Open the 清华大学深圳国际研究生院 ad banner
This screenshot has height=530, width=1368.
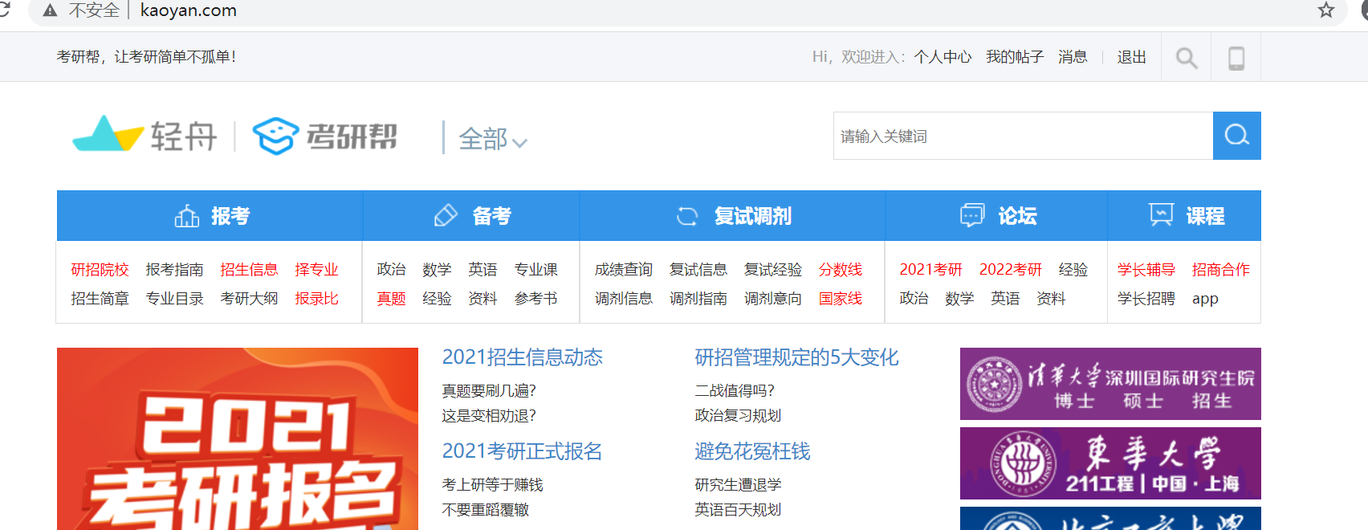click(x=1110, y=384)
